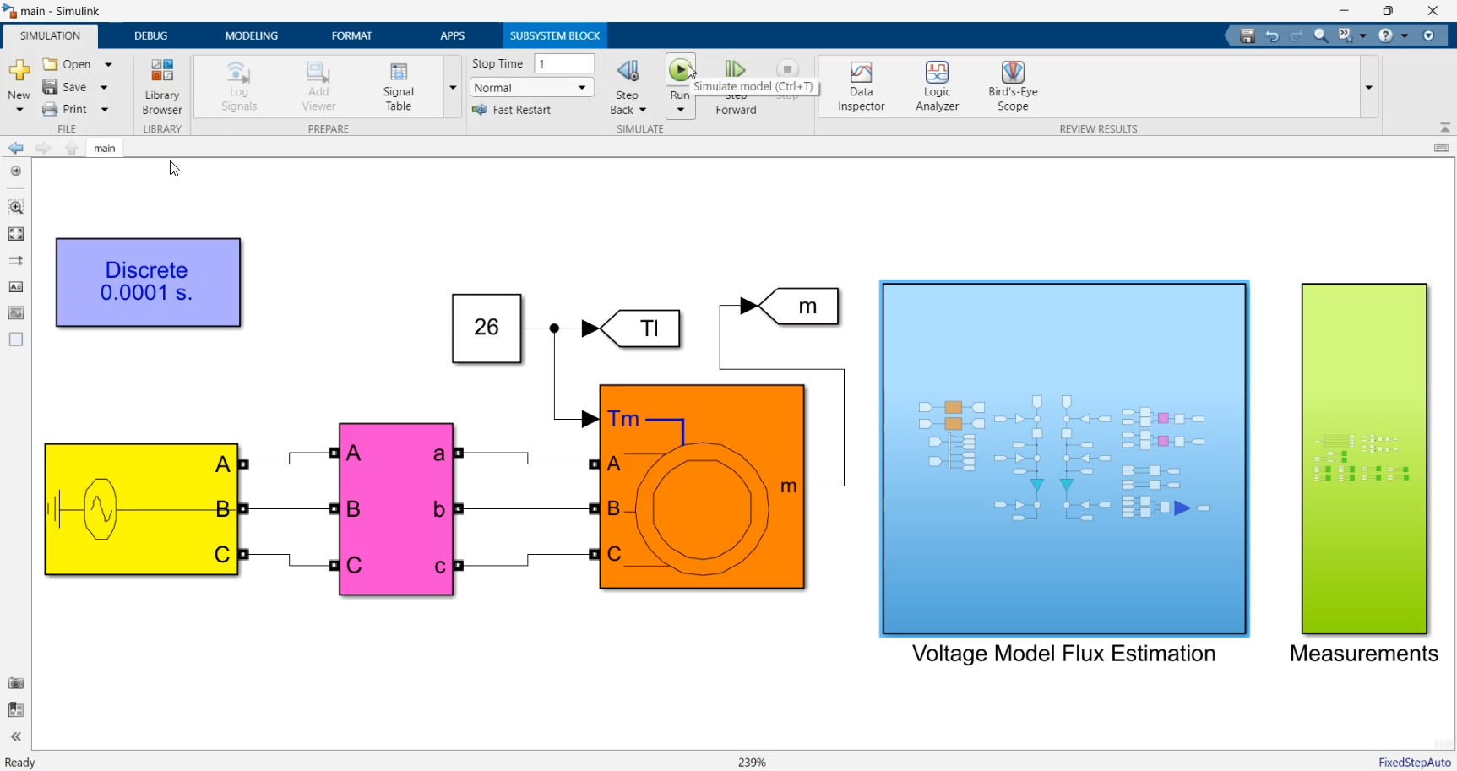Click the 239% zoom level in status bar

[x=752, y=763]
